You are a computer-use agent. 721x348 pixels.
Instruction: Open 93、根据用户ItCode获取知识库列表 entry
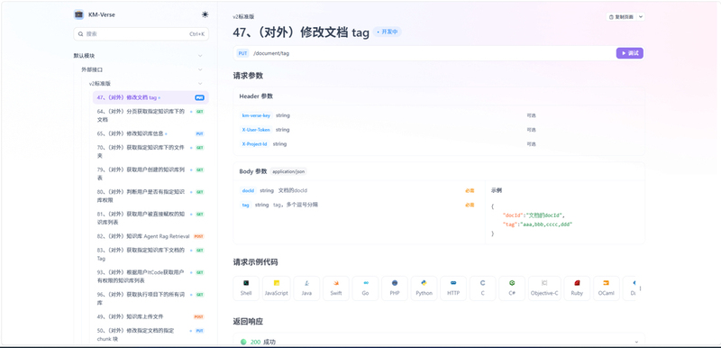pyautogui.click(x=151, y=276)
